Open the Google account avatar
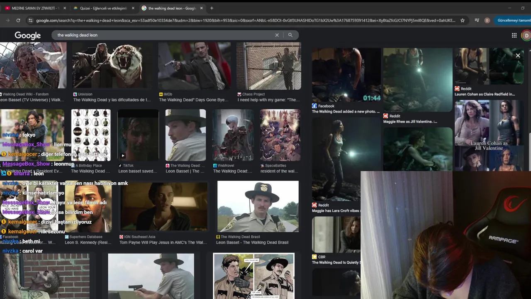 coord(526,35)
